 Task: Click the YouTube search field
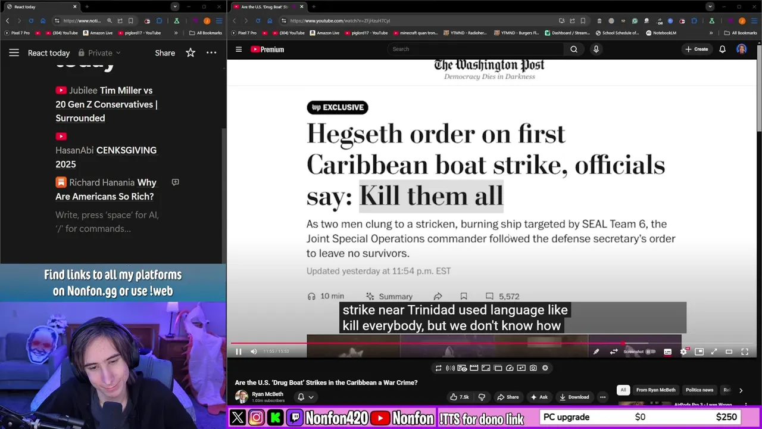[x=474, y=49]
